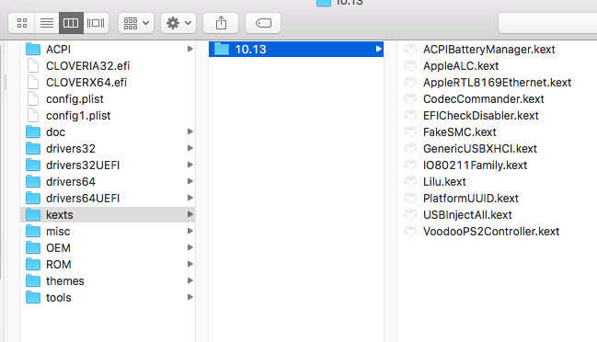This screenshot has height=342, width=597.
Task: Select GenericUSBXHCI.kext
Action: [480, 148]
